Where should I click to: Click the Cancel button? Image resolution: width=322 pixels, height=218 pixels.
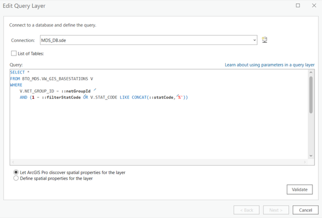pos(306,210)
